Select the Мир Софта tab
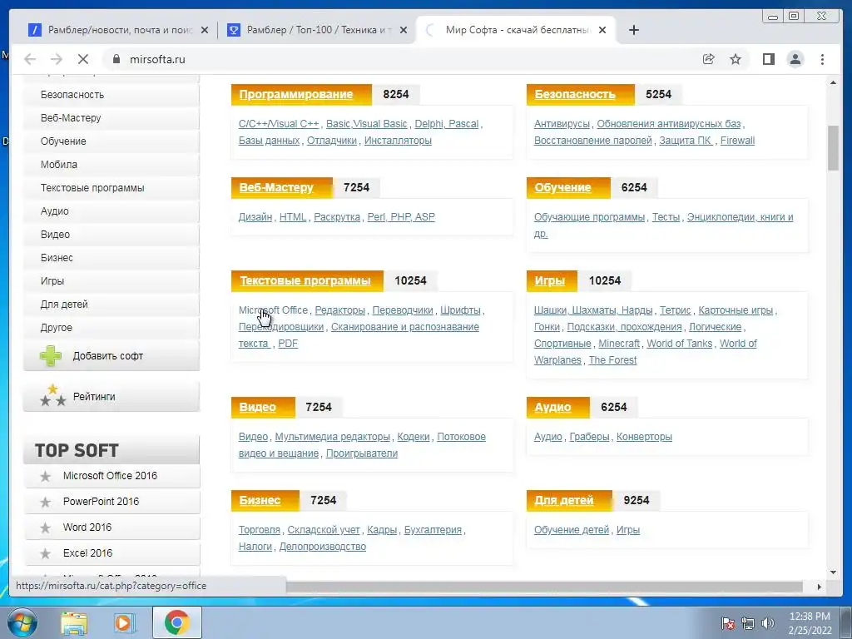The width and height of the screenshot is (852, 639). [516, 30]
